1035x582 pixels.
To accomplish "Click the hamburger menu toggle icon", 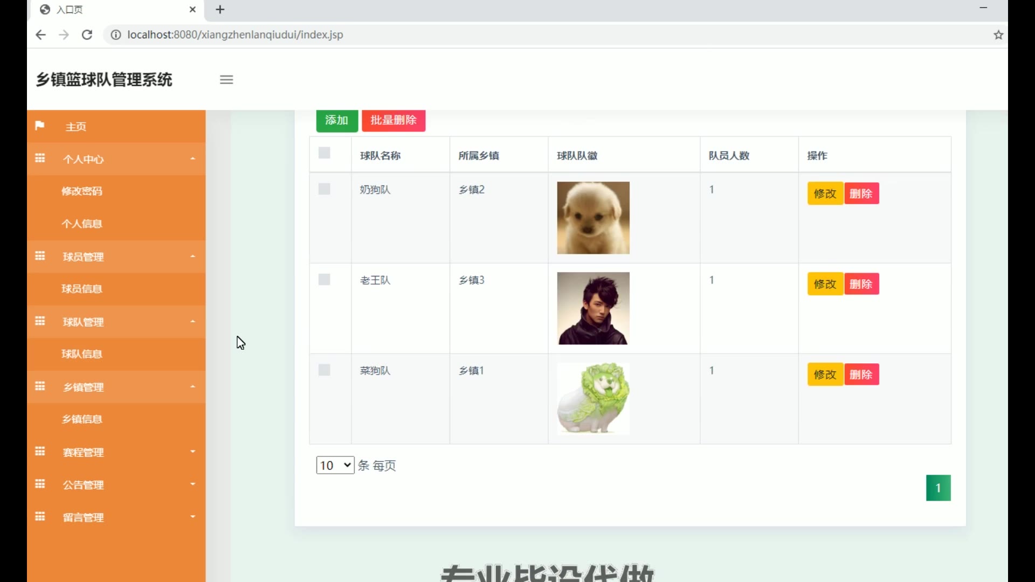I will [226, 80].
